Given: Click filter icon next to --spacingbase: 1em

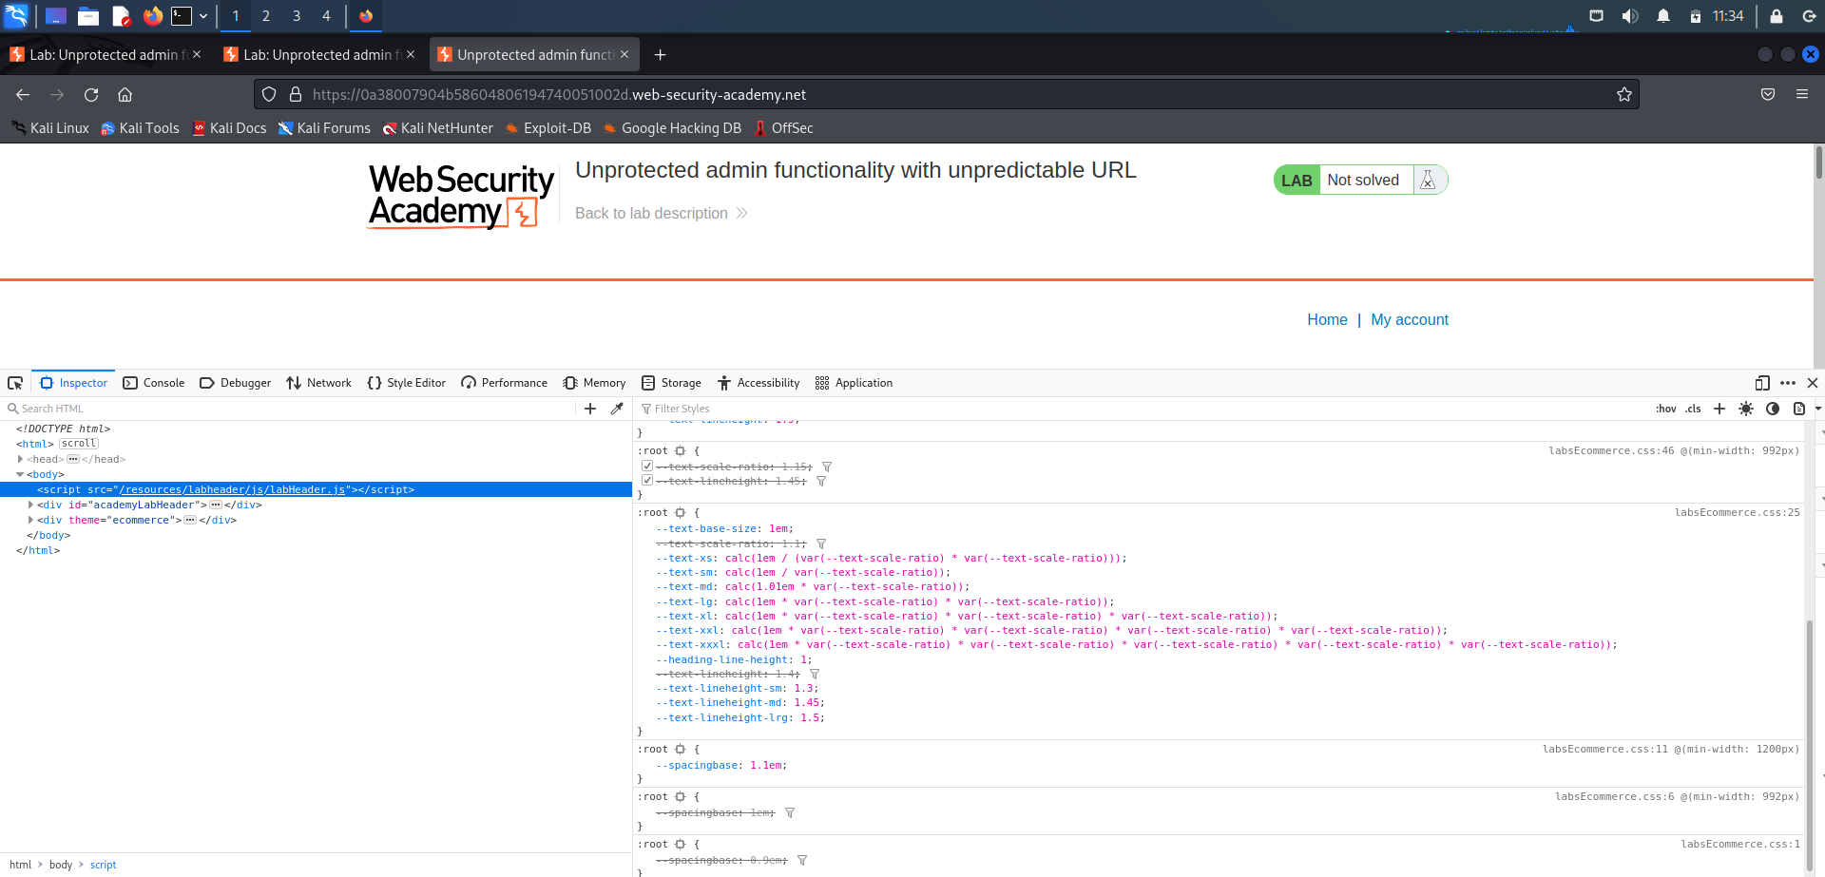Looking at the screenshot, I should coord(790,812).
